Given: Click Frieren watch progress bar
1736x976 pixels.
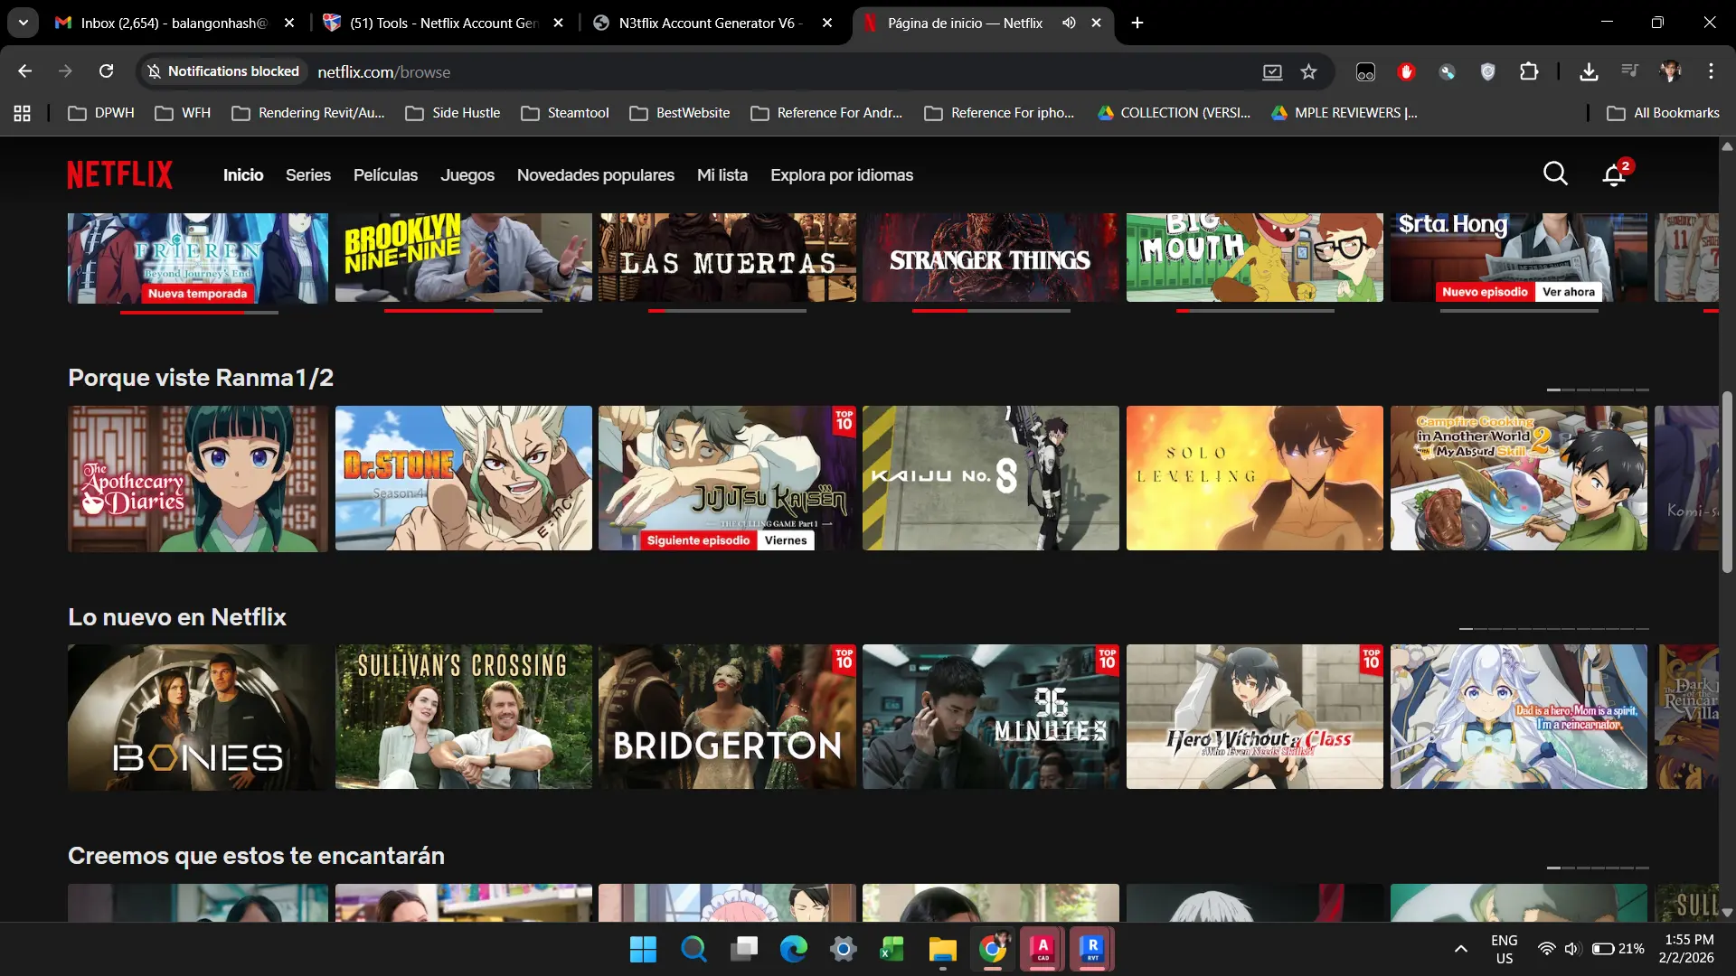Looking at the screenshot, I should [199, 312].
